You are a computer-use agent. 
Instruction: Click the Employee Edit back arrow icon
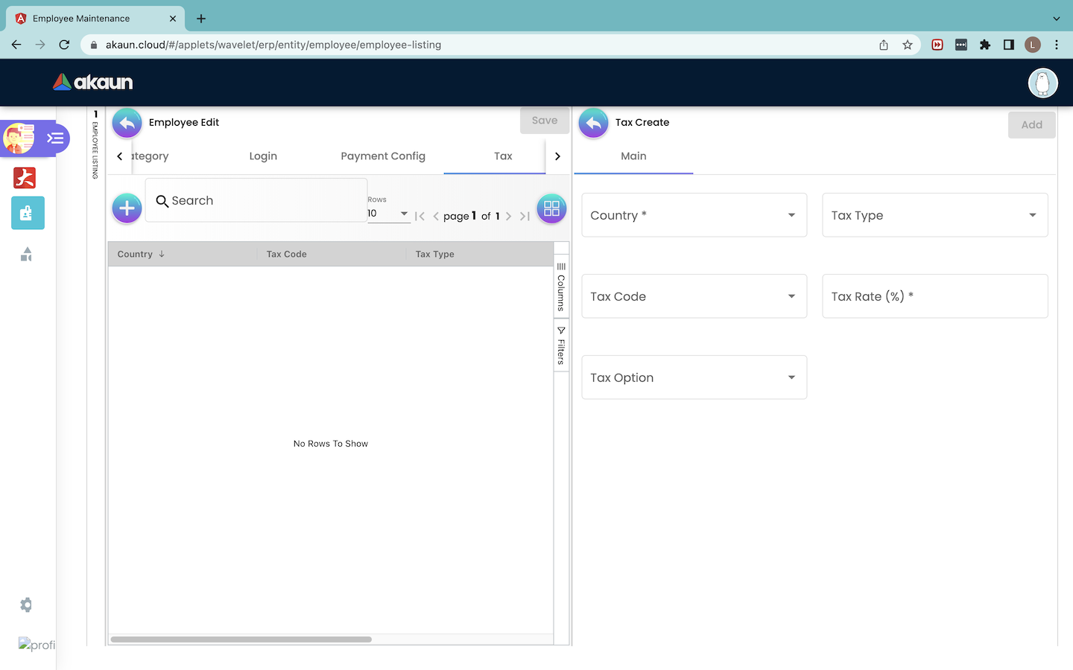point(127,123)
